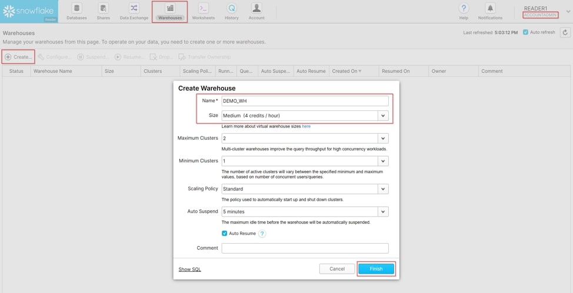Screen dimensions: 573x293
Task: Open the Notifications bell icon
Action: (x=490, y=8)
